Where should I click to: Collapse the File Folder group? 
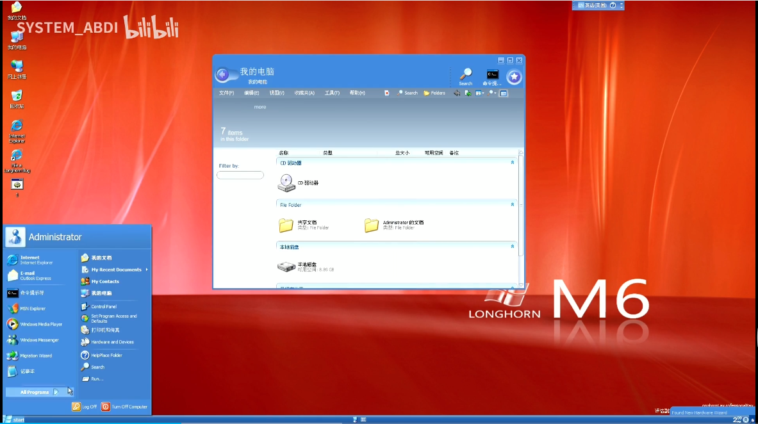coord(512,204)
